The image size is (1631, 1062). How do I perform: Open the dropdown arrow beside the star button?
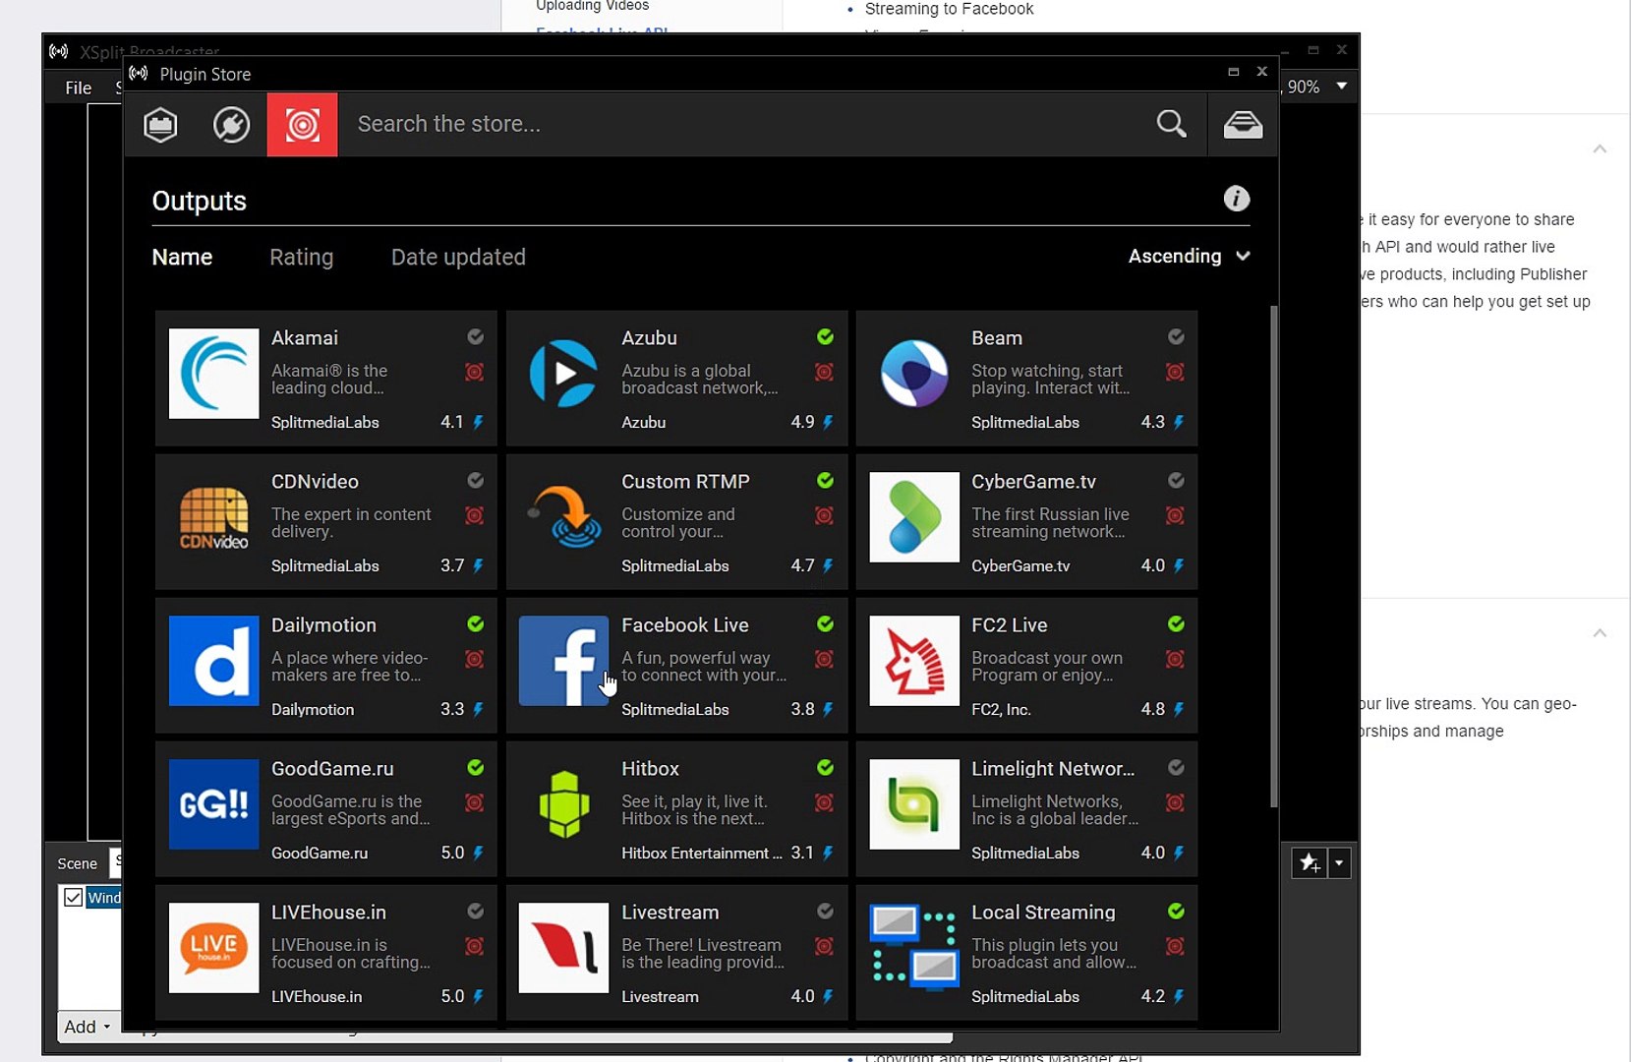(1339, 863)
